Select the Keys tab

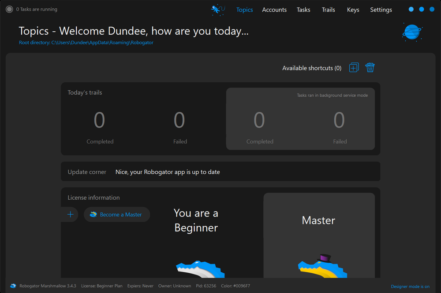click(353, 10)
